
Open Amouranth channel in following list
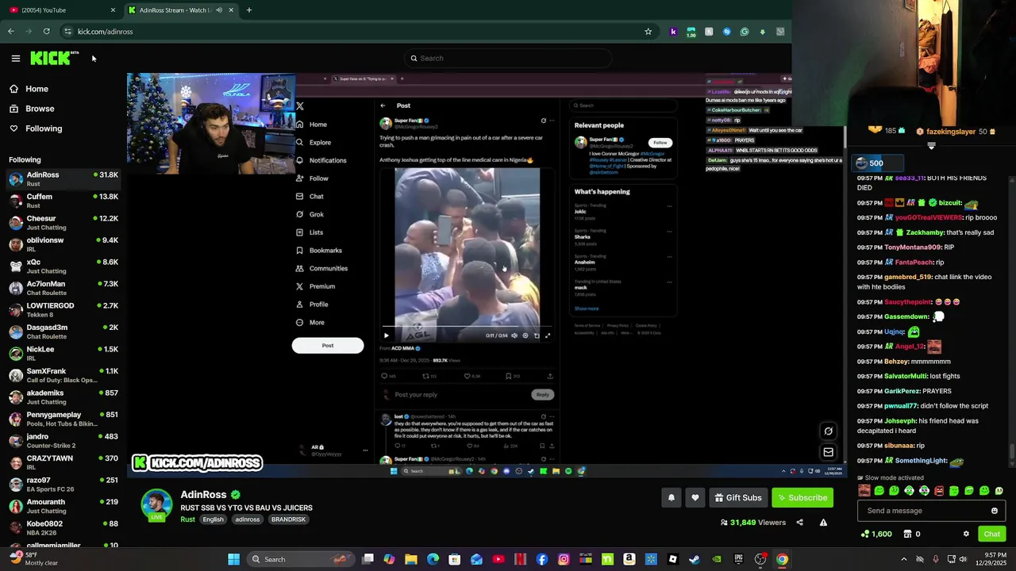[63, 506]
